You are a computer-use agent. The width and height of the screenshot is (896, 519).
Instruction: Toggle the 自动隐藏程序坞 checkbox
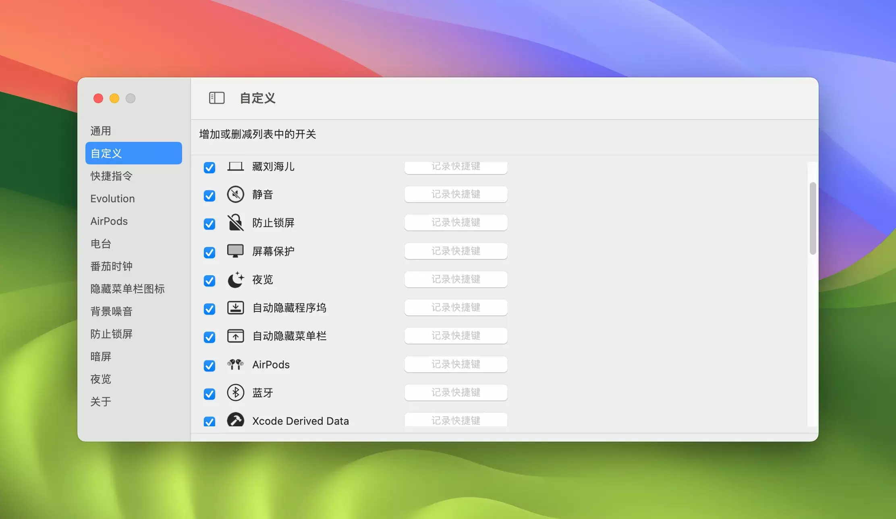pos(209,309)
